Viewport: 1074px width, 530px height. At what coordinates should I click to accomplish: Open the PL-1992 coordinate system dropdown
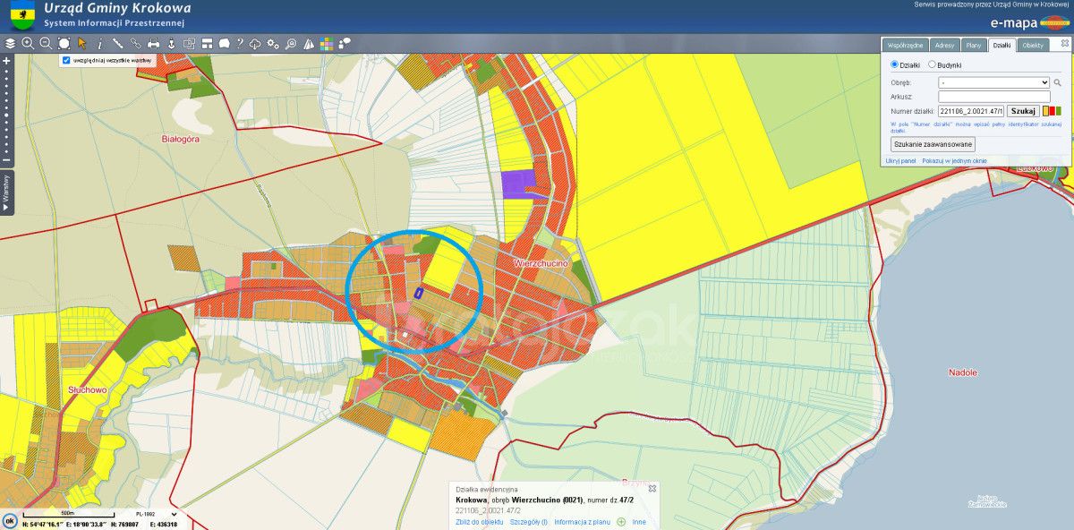(156, 514)
